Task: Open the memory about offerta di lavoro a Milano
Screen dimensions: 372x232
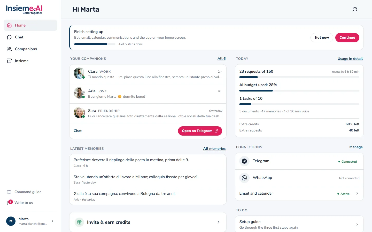Action: pos(148,179)
